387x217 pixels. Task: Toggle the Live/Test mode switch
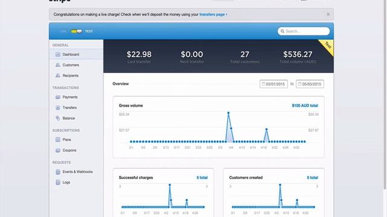(77, 31)
